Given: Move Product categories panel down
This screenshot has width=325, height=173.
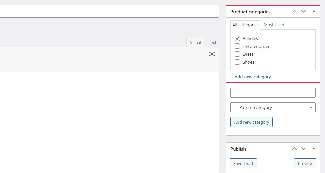Looking at the screenshot, I should coord(303,12).
